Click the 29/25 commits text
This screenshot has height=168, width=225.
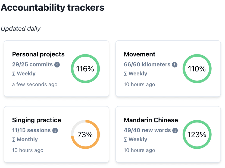pyautogui.click(x=32, y=65)
